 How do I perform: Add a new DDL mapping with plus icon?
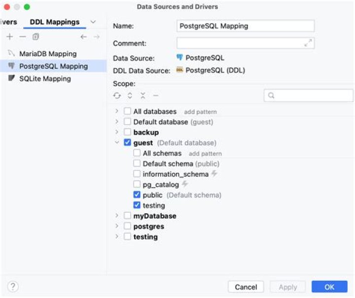click(10, 36)
